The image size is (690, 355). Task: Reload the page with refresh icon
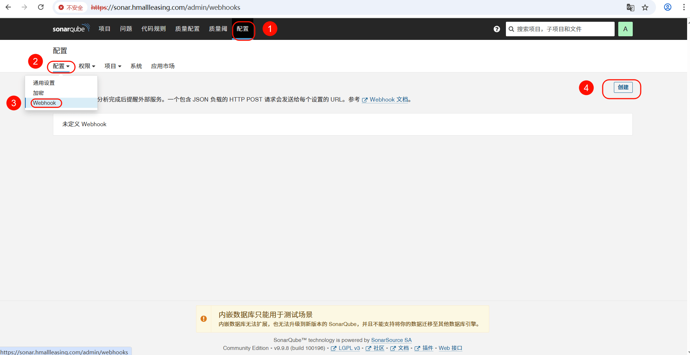point(41,7)
